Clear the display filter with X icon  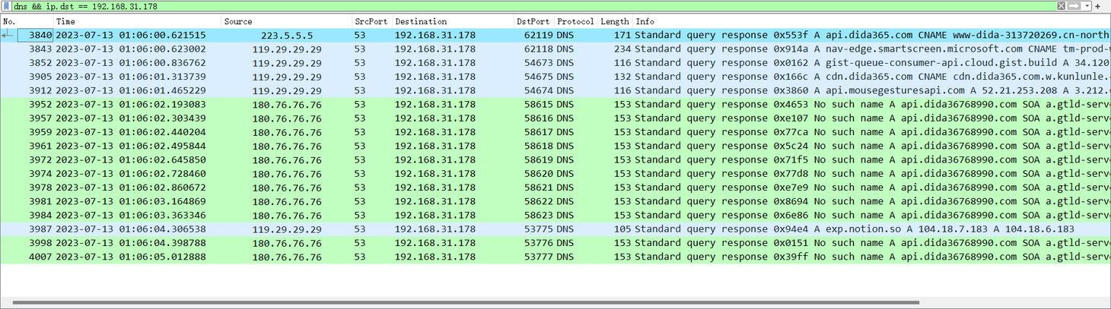(1062, 6)
